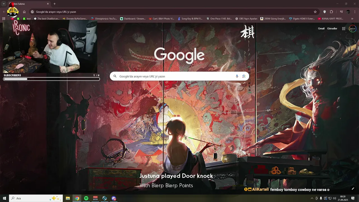
Task: Open 'OBS Yayın Ayarları' bookmark
Action: click(246, 19)
